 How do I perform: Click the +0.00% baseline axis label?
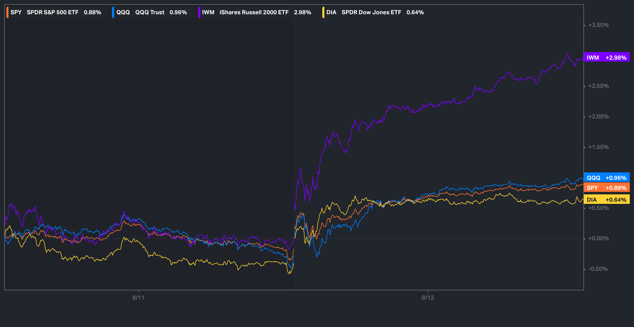[598, 238]
